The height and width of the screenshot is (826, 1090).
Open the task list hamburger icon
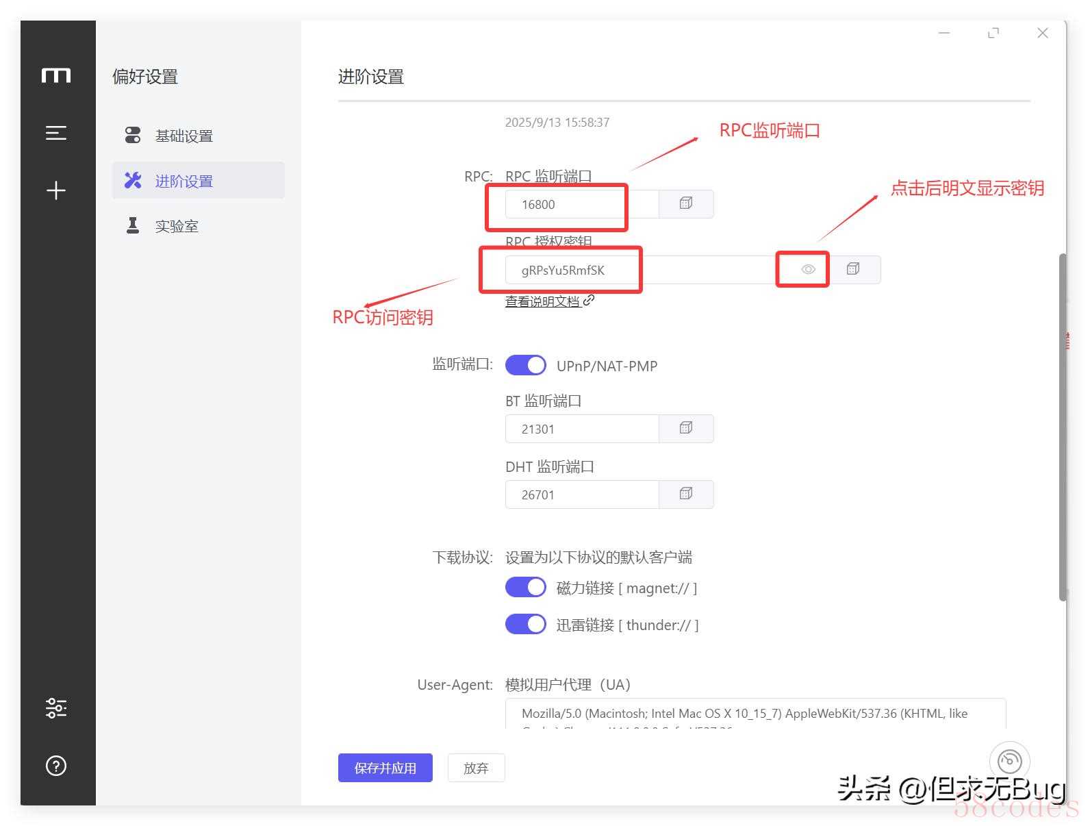56,133
